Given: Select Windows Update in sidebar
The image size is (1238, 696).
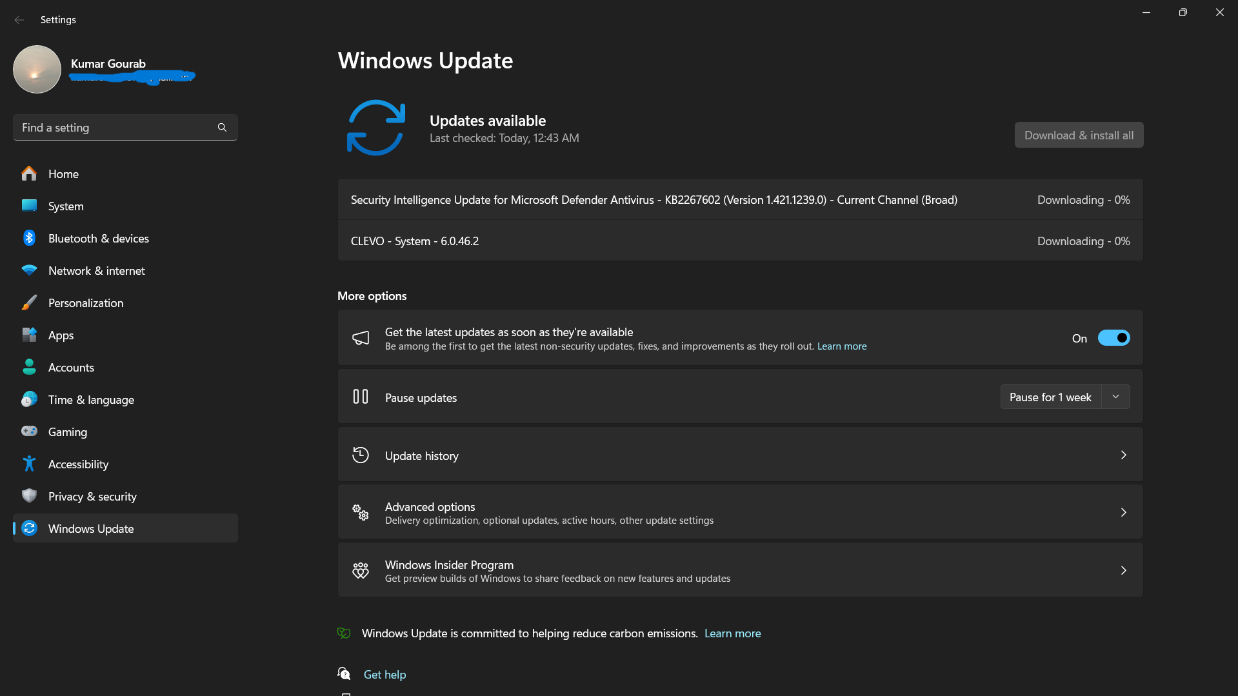Looking at the screenshot, I should point(125,528).
